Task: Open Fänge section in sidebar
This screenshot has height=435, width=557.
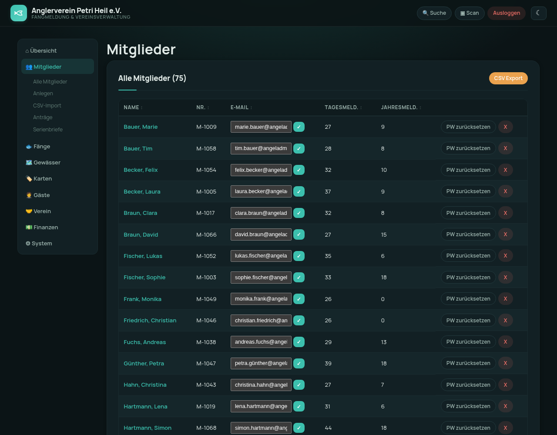Action: 57,146
